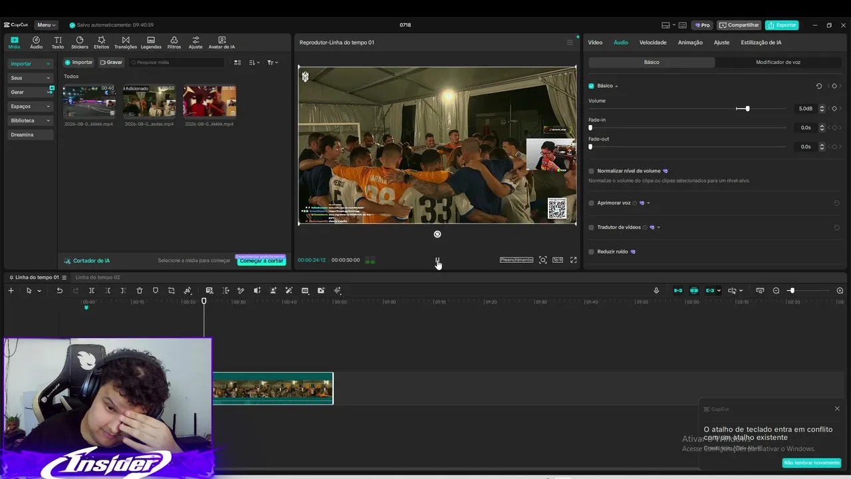Toggle the main track magnet
The image size is (851, 479).
coord(678,291)
